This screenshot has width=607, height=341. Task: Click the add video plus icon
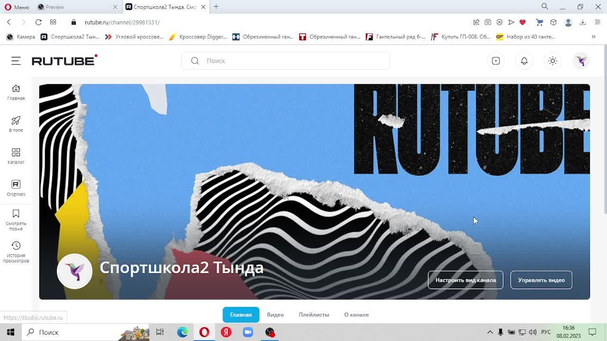click(496, 61)
